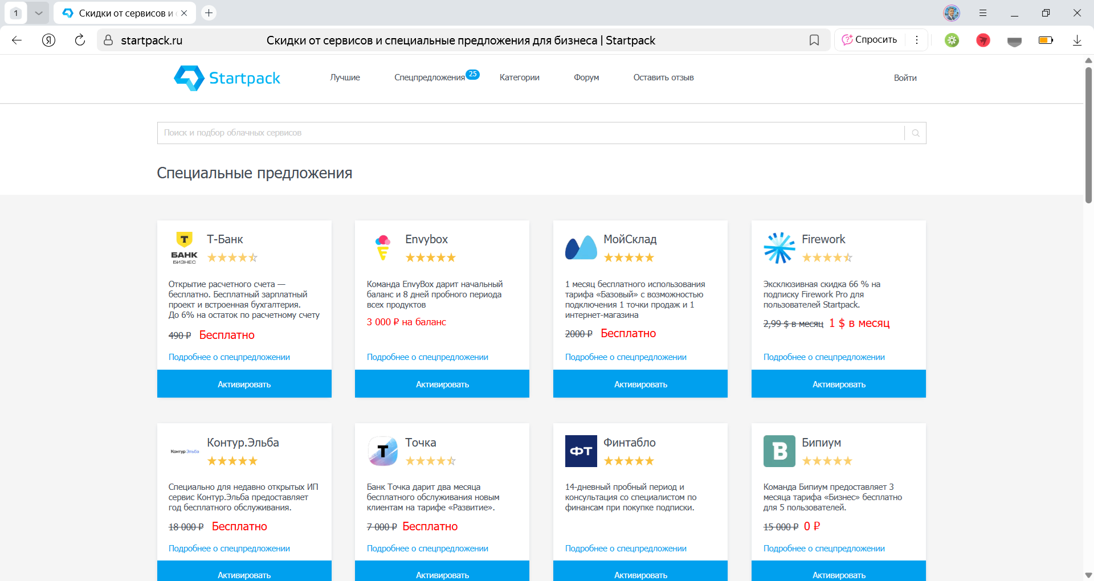Reload the current page

tap(80, 40)
